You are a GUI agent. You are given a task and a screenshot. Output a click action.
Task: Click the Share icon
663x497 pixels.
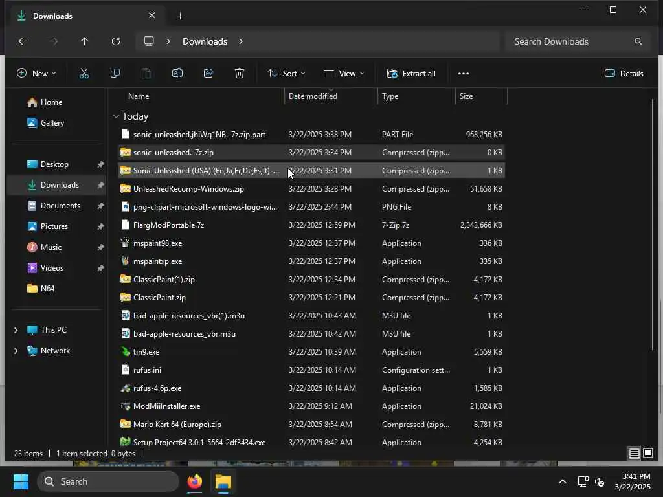pos(208,74)
